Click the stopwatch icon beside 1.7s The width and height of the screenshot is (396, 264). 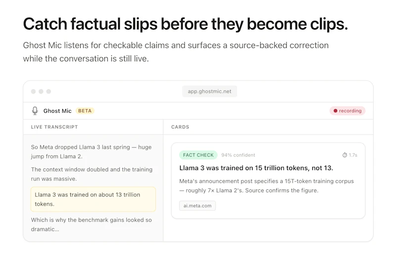pyautogui.click(x=345, y=155)
